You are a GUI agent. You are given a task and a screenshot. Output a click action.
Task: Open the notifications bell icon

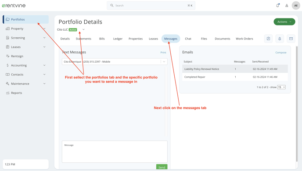tap(277, 5)
